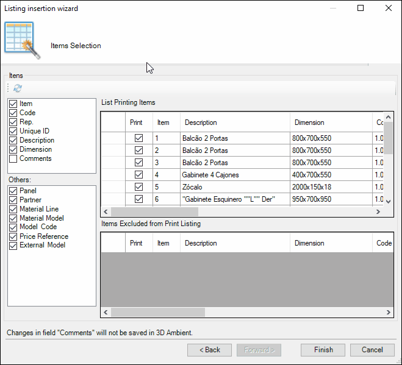The image size is (402, 365).
Task: Click the printing list horizontal scrollbar thumb
Action: click(x=154, y=212)
